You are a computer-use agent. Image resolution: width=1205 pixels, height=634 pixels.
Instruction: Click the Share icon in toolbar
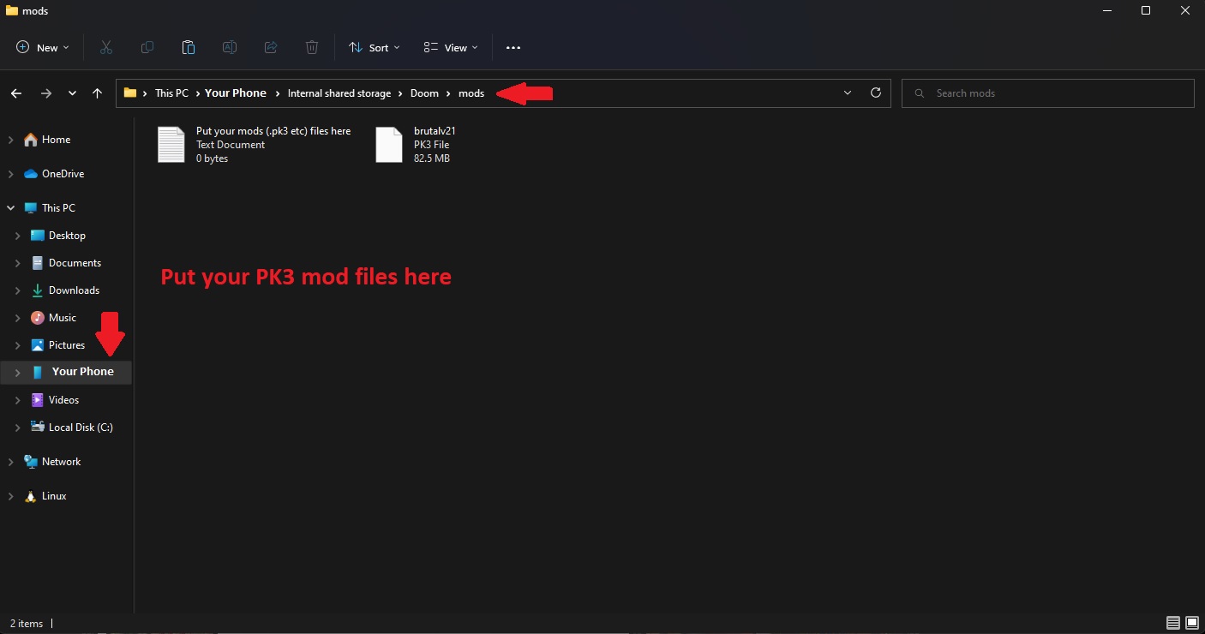pos(271,48)
